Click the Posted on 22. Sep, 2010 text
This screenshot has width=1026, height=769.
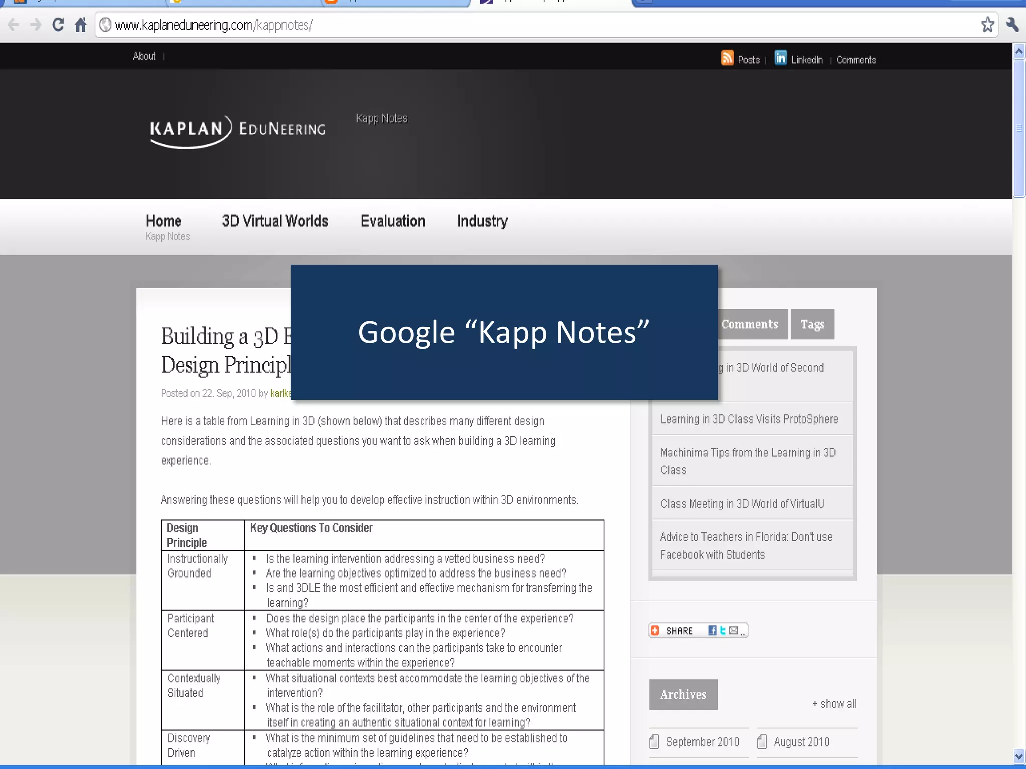point(208,393)
